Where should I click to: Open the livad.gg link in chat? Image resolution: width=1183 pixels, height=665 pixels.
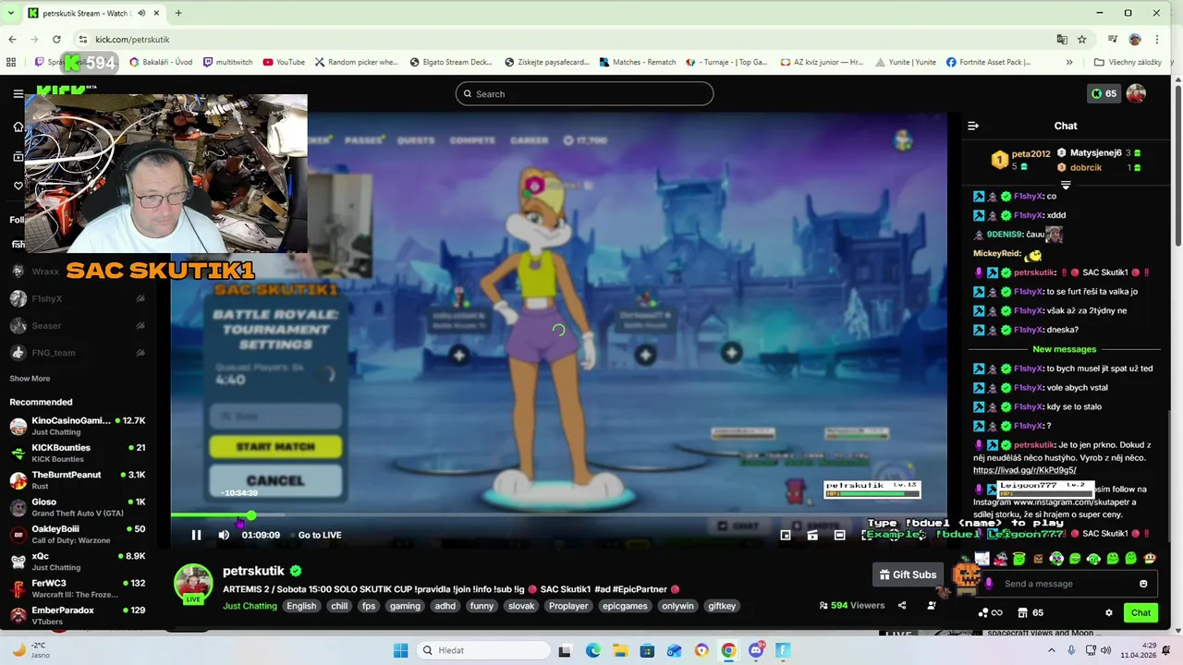1024,470
